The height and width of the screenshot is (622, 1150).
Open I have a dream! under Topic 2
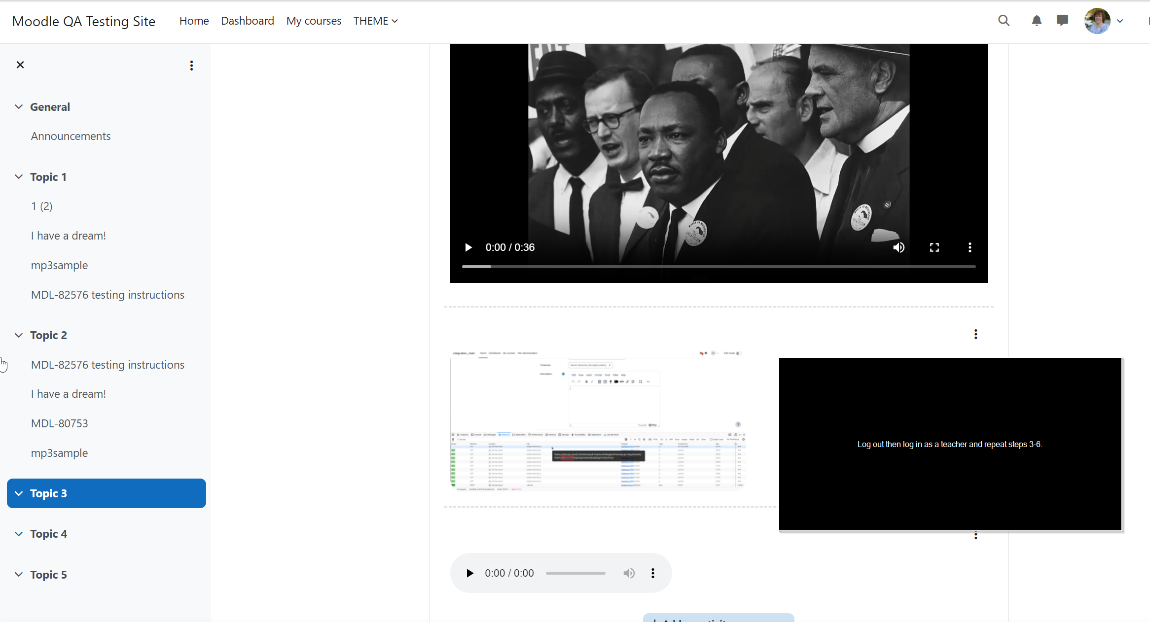click(69, 394)
